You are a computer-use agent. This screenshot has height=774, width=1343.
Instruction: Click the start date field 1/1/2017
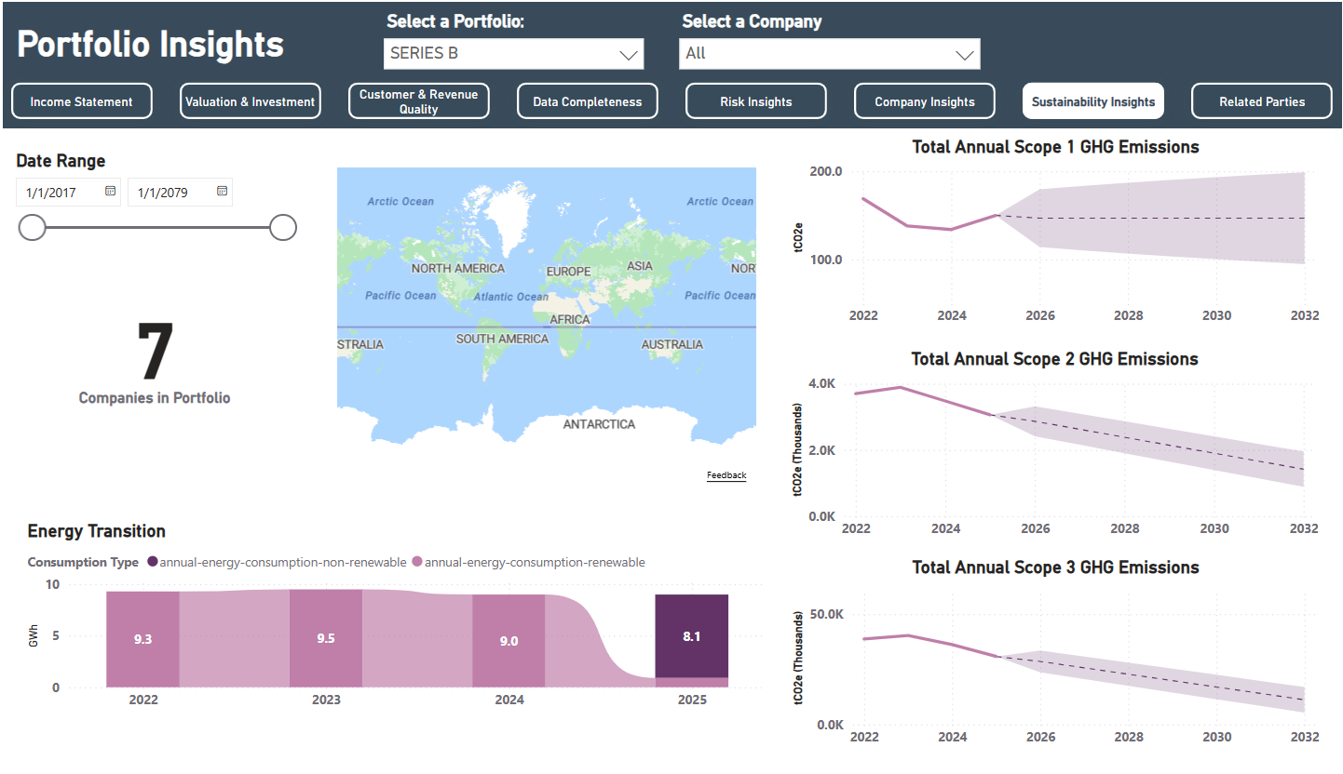pos(68,193)
